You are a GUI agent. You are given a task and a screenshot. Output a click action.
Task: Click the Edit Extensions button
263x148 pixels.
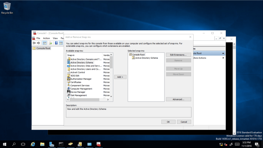pyautogui.click(x=178, y=55)
